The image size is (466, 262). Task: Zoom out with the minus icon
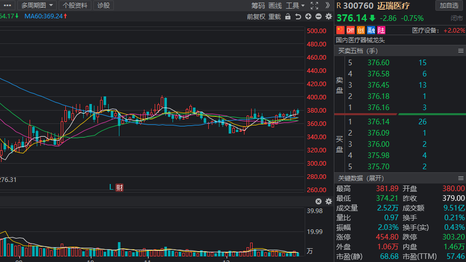coord(318,17)
